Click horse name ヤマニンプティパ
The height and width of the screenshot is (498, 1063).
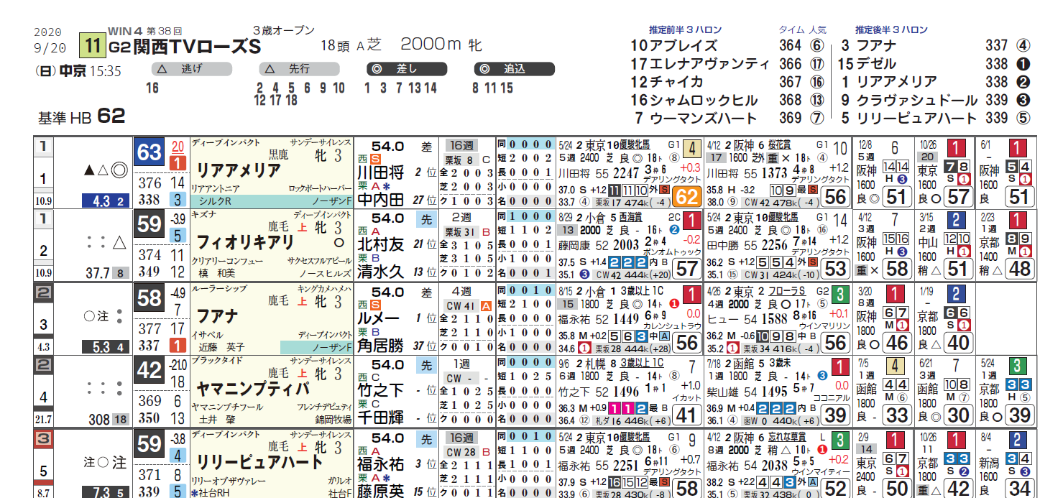(253, 389)
